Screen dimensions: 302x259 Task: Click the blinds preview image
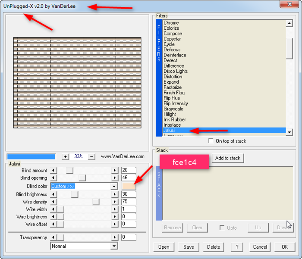[x=77, y=83]
